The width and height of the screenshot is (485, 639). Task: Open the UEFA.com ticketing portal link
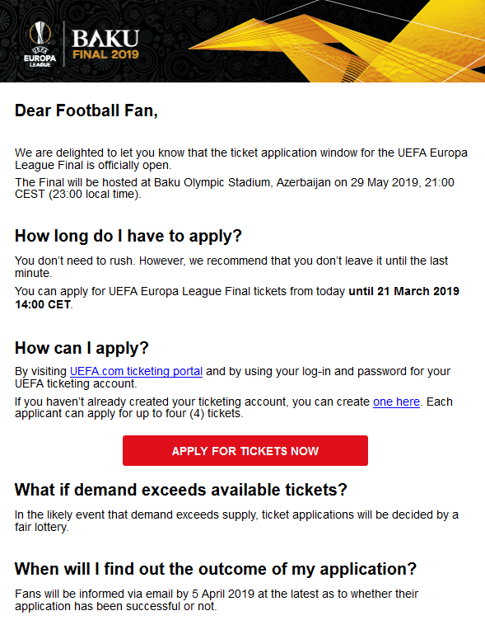137,371
